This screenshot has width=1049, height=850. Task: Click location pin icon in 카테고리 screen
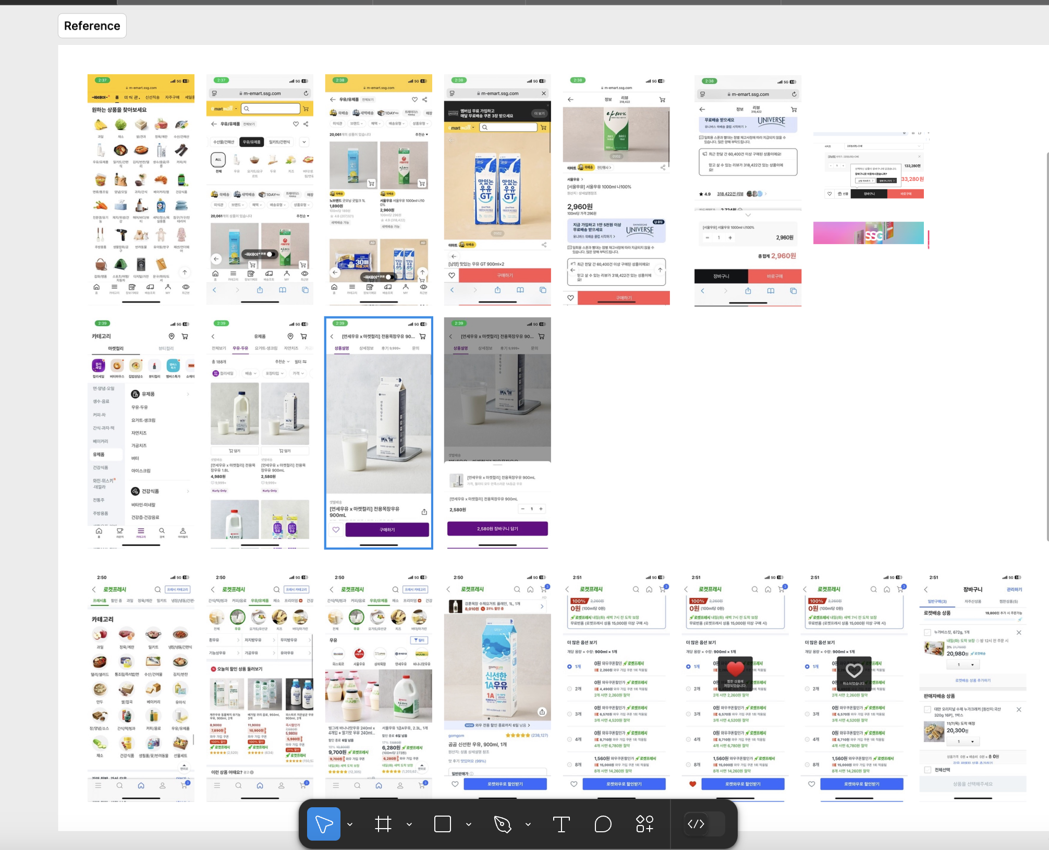172,336
